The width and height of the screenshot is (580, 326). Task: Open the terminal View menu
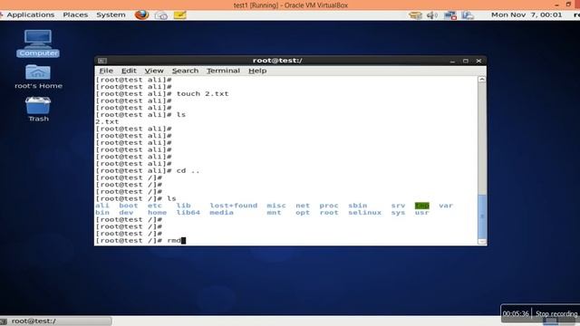154,71
